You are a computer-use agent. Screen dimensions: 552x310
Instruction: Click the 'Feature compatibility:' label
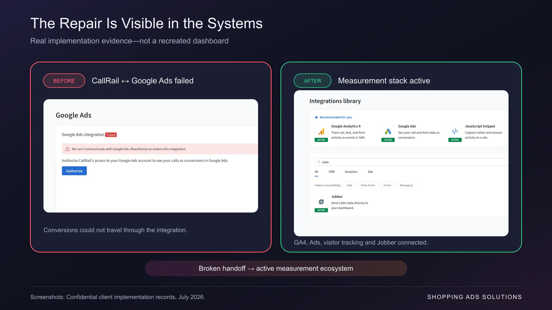tap(328, 185)
